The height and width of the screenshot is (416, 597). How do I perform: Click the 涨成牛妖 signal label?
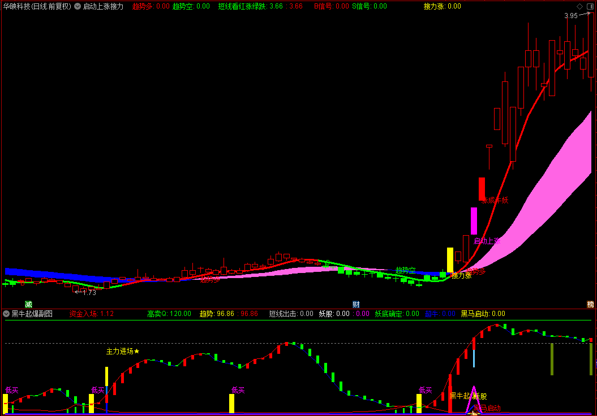495,200
